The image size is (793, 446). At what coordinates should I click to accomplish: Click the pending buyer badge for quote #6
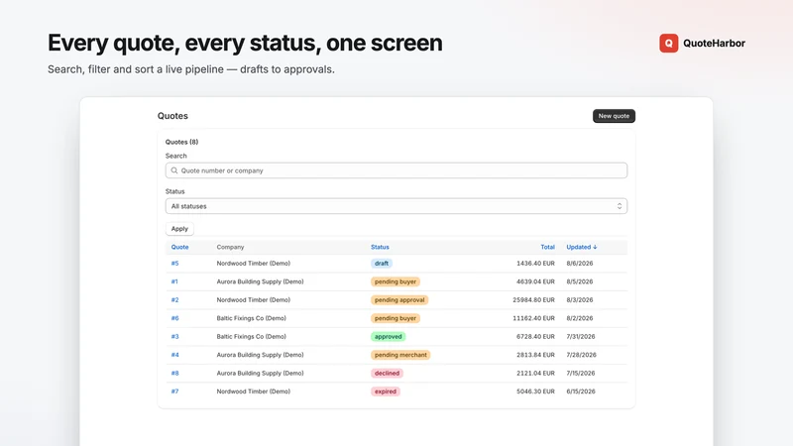(x=396, y=318)
